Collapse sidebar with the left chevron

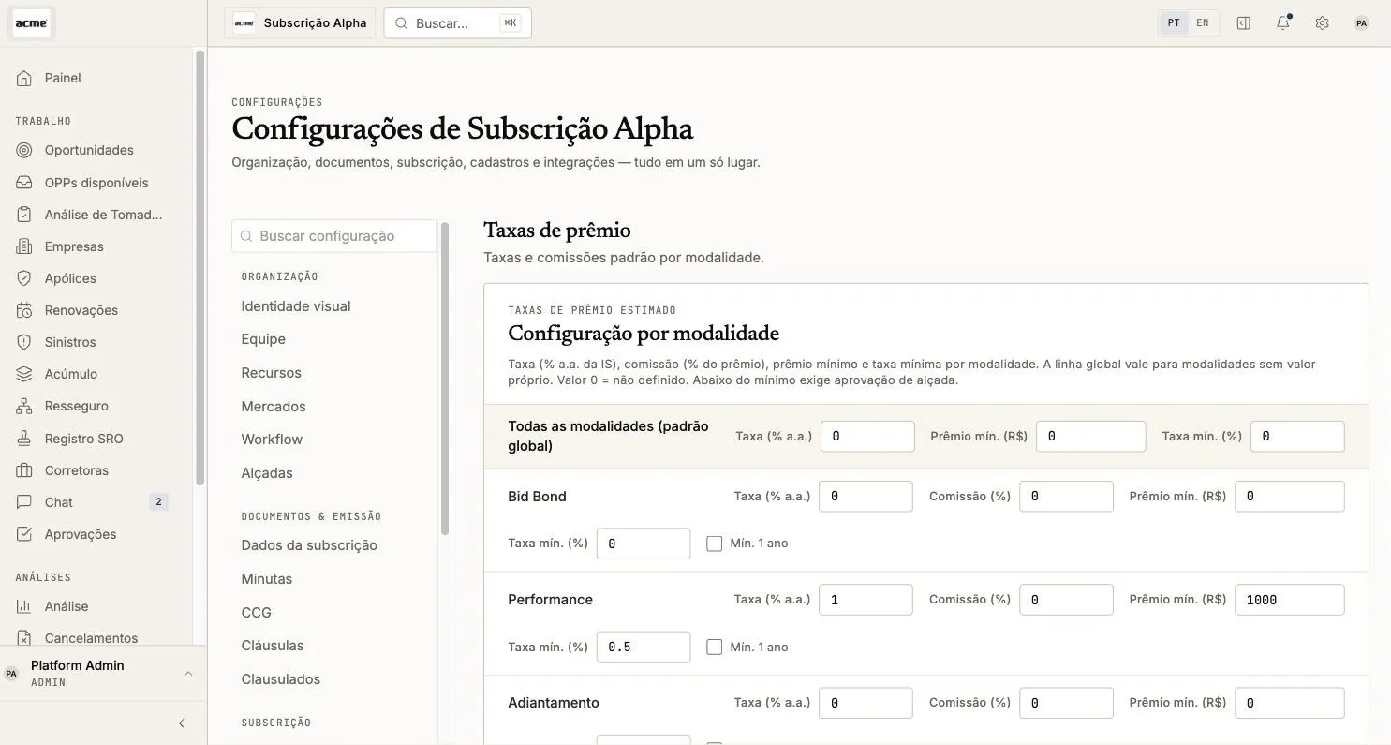click(x=182, y=723)
